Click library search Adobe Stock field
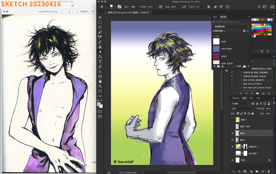Image resolution: width=276 pixels, height=174 pixels. (x=231, y=22)
